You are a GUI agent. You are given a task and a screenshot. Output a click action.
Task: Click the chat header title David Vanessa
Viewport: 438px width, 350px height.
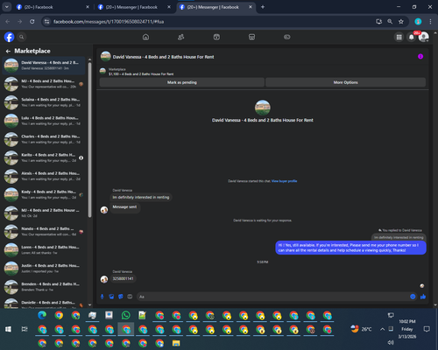[163, 57]
